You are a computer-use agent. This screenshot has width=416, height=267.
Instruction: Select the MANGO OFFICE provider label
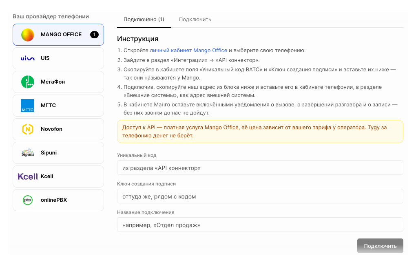pos(61,35)
